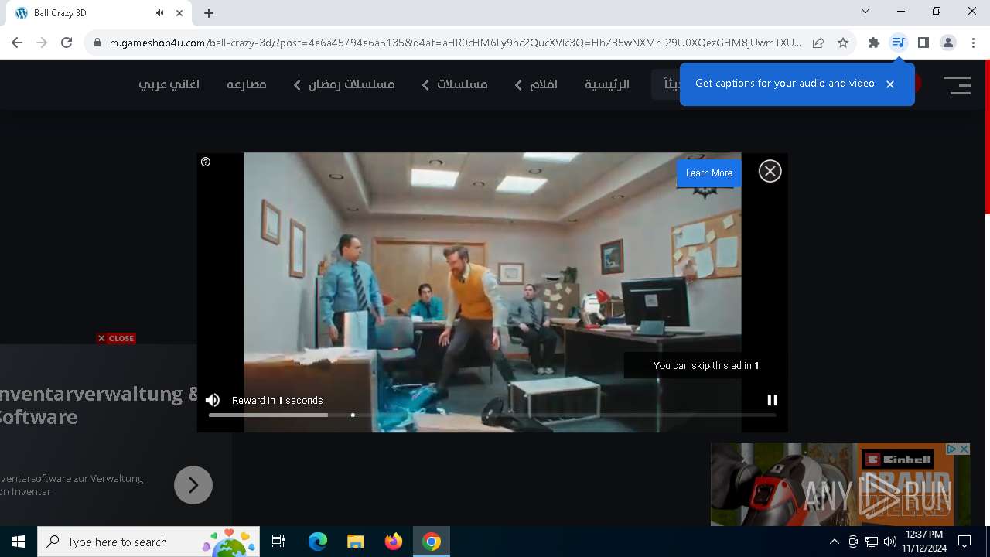
Task: View site information lock icon
Action: 97,43
